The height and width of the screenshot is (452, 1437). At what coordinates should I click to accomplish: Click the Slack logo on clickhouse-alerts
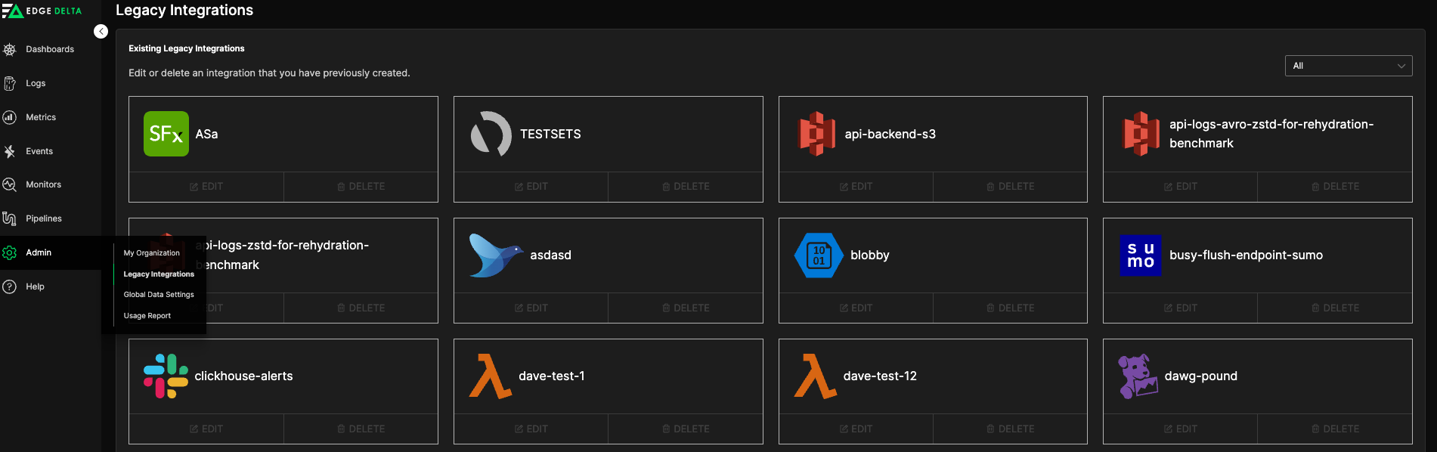click(166, 376)
